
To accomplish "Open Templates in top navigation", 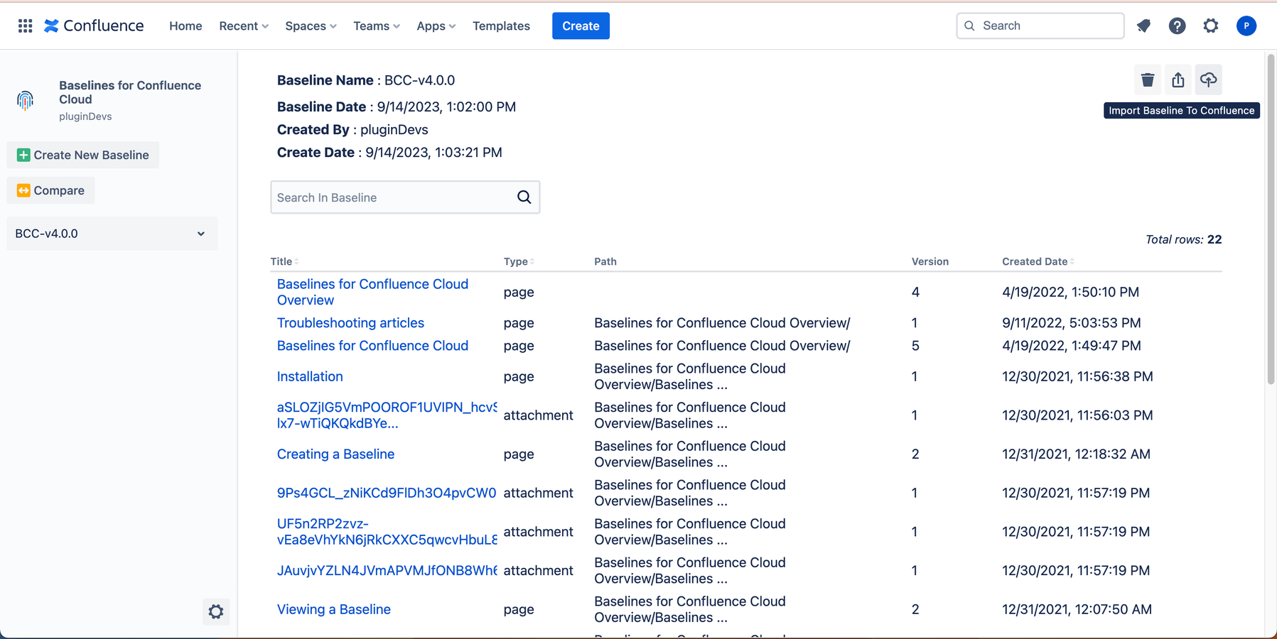I will (501, 26).
